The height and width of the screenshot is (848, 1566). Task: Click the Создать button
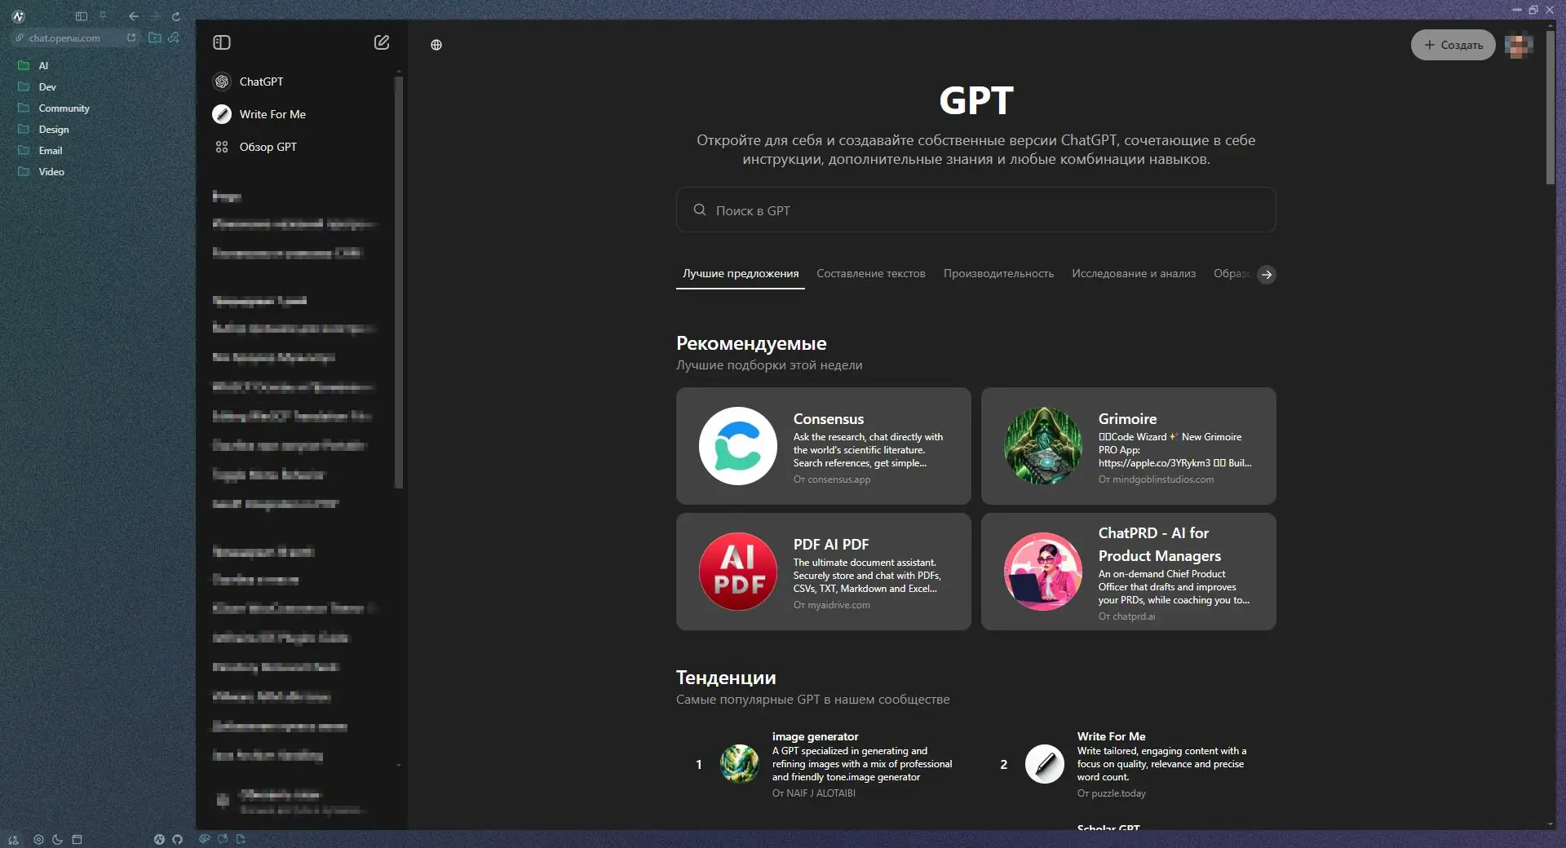pyautogui.click(x=1453, y=45)
